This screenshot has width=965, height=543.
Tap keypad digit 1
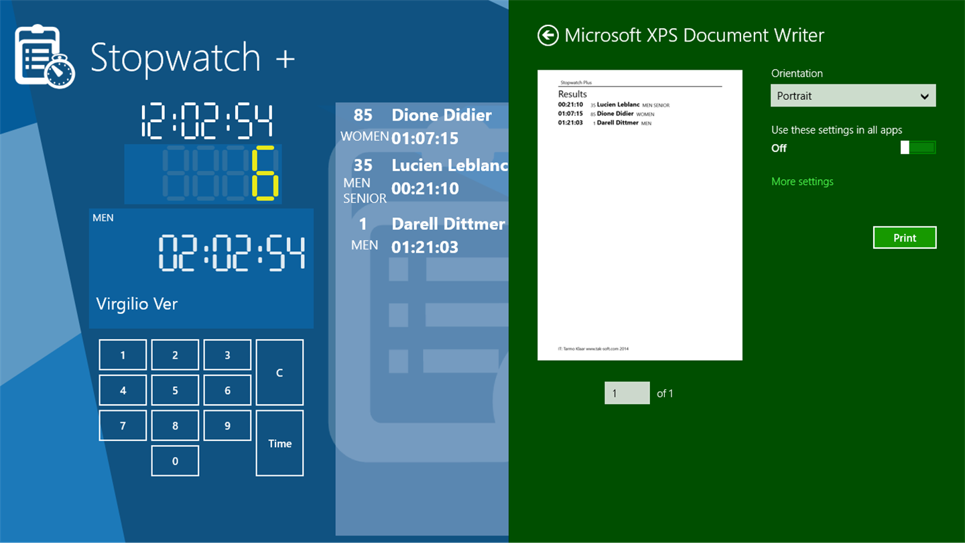[x=123, y=355]
